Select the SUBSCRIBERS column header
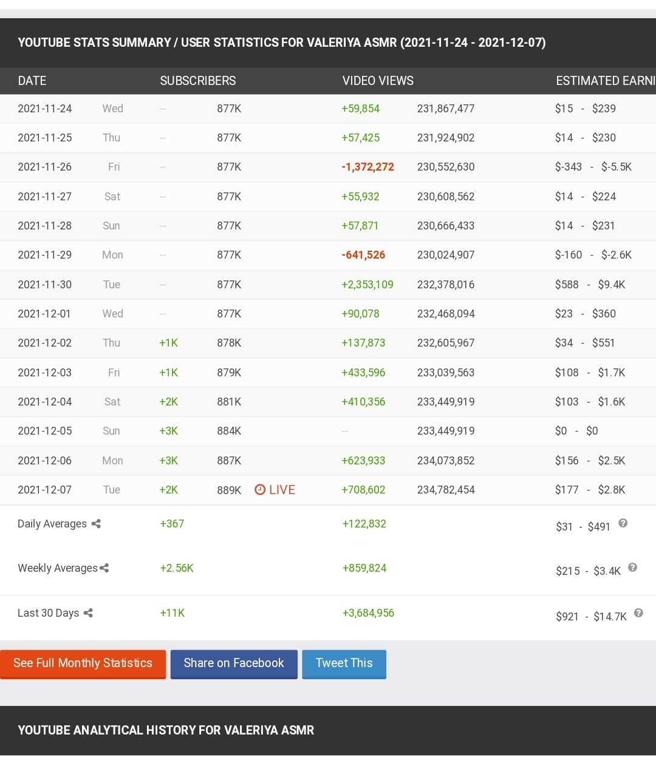Viewport: 656px width, 763px height. click(x=198, y=81)
